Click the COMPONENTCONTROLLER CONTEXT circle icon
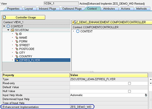152x109 pixels. (78, 31)
